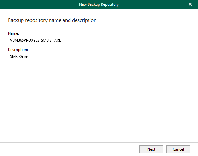Screen dimensions: 198x156
Task: Click the 'Name:' label
Action: [14, 33]
